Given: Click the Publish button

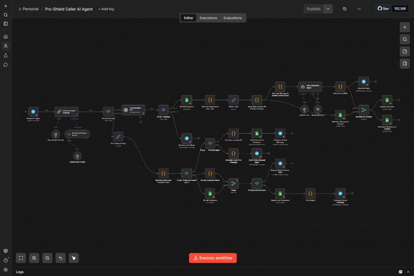Looking at the screenshot, I should (x=314, y=9).
